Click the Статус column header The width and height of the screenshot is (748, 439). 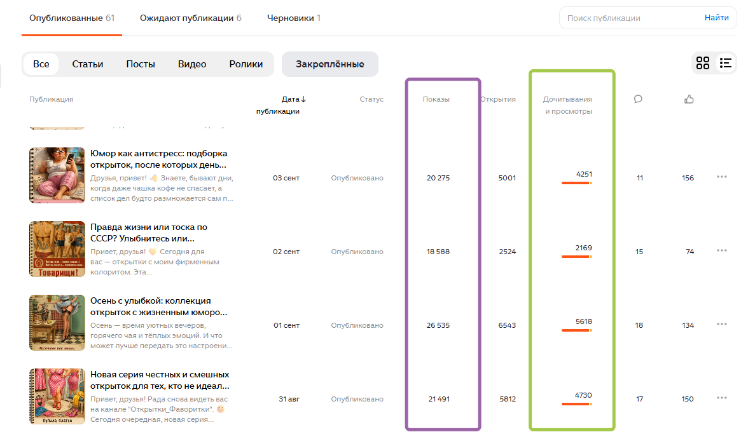click(371, 99)
